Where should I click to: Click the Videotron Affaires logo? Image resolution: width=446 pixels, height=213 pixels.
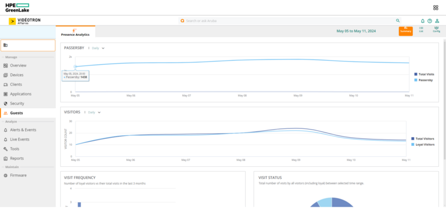coord(24,21)
